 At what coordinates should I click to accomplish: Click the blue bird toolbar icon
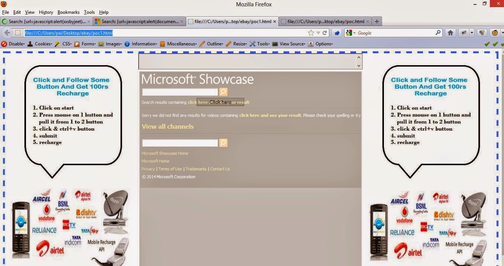coord(337,33)
